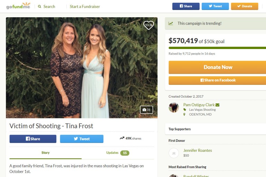Click the trending chart icon
Image resolution: width=266 pixels, height=177 pixels.
point(171,23)
